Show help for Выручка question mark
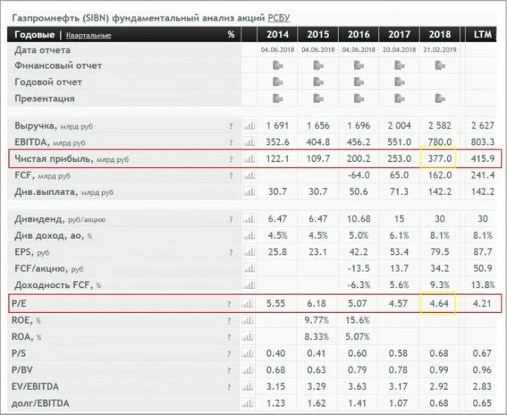 pyautogui.click(x=231, y=126)
